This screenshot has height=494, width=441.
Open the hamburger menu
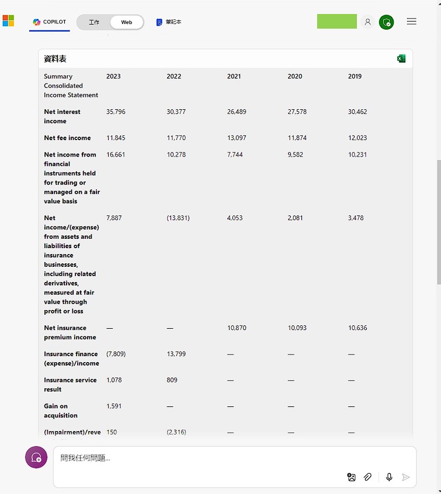(x=411, y=22)
